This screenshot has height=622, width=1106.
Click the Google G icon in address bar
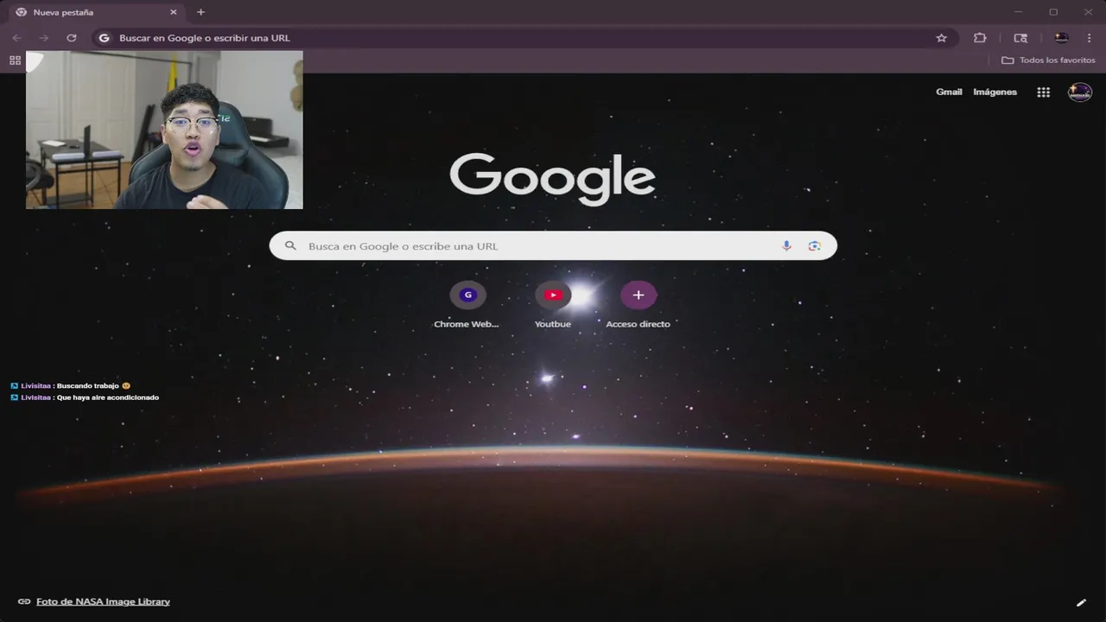point(104,38)
